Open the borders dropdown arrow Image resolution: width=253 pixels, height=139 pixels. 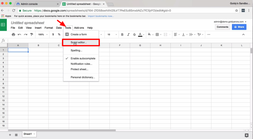[x=161, y=35]
